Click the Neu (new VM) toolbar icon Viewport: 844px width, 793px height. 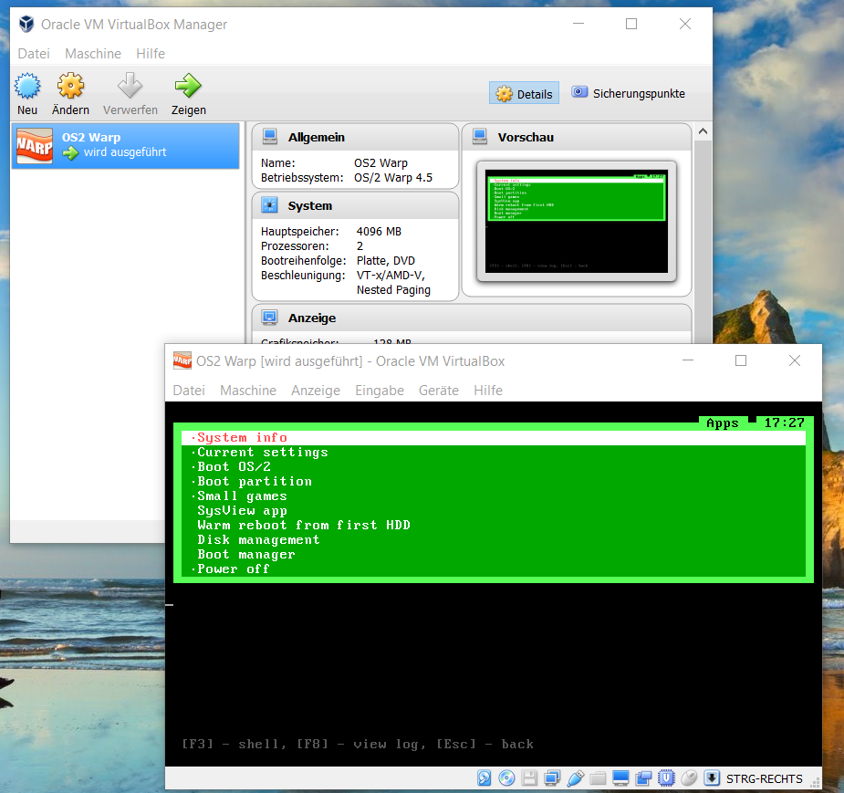click(26, 86)
